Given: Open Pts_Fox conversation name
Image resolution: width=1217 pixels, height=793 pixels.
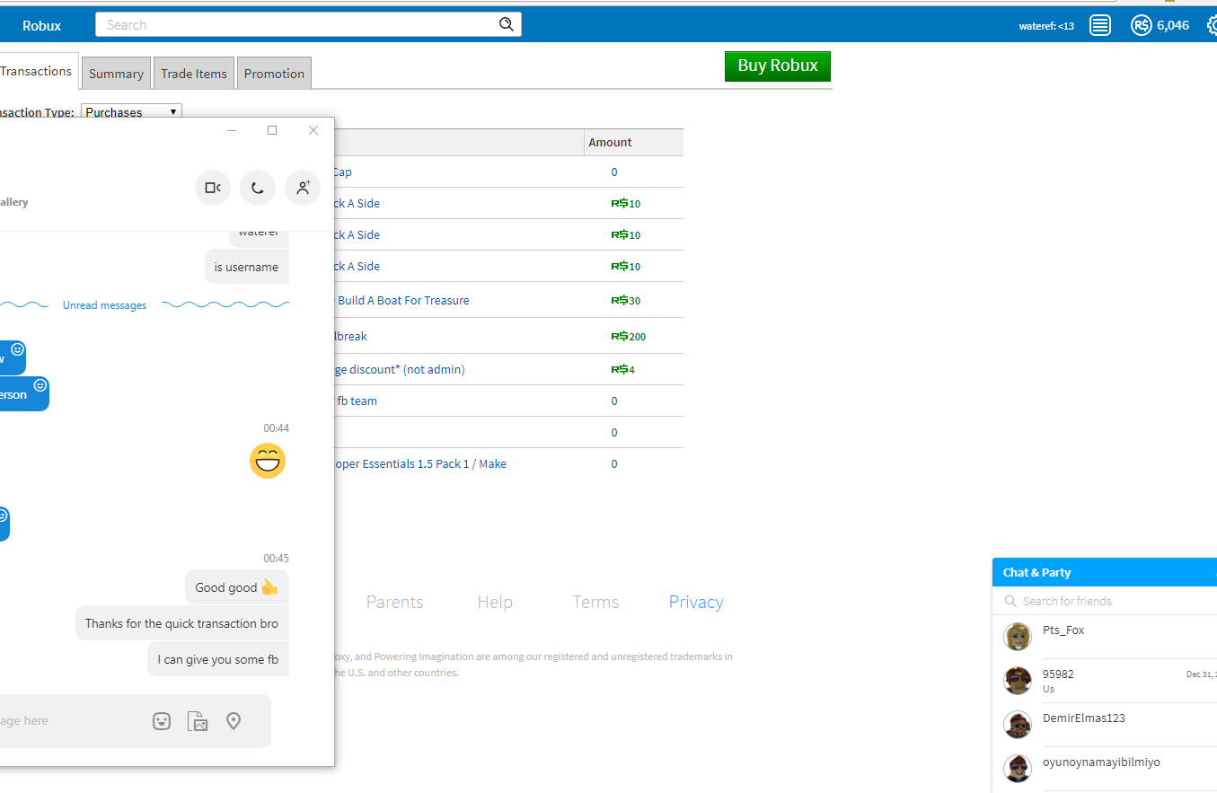Looking at the screenshot, I should 1063,630.
